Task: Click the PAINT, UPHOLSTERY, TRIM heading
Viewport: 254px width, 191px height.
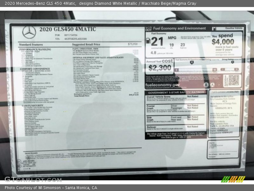Action: point(85,49)
